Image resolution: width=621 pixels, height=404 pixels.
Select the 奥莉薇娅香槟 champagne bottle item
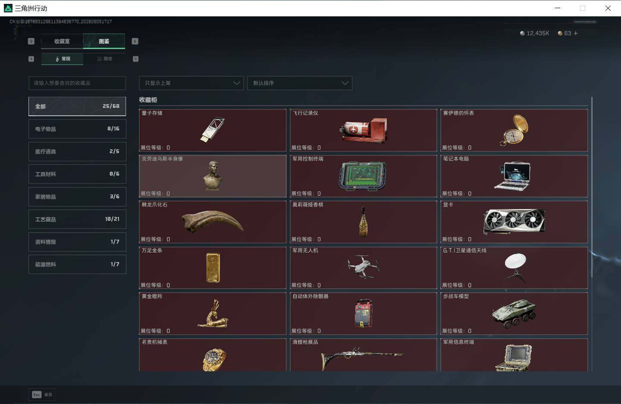point(363,222)
